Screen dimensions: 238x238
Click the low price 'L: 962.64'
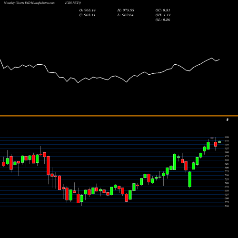click(125, 15)
